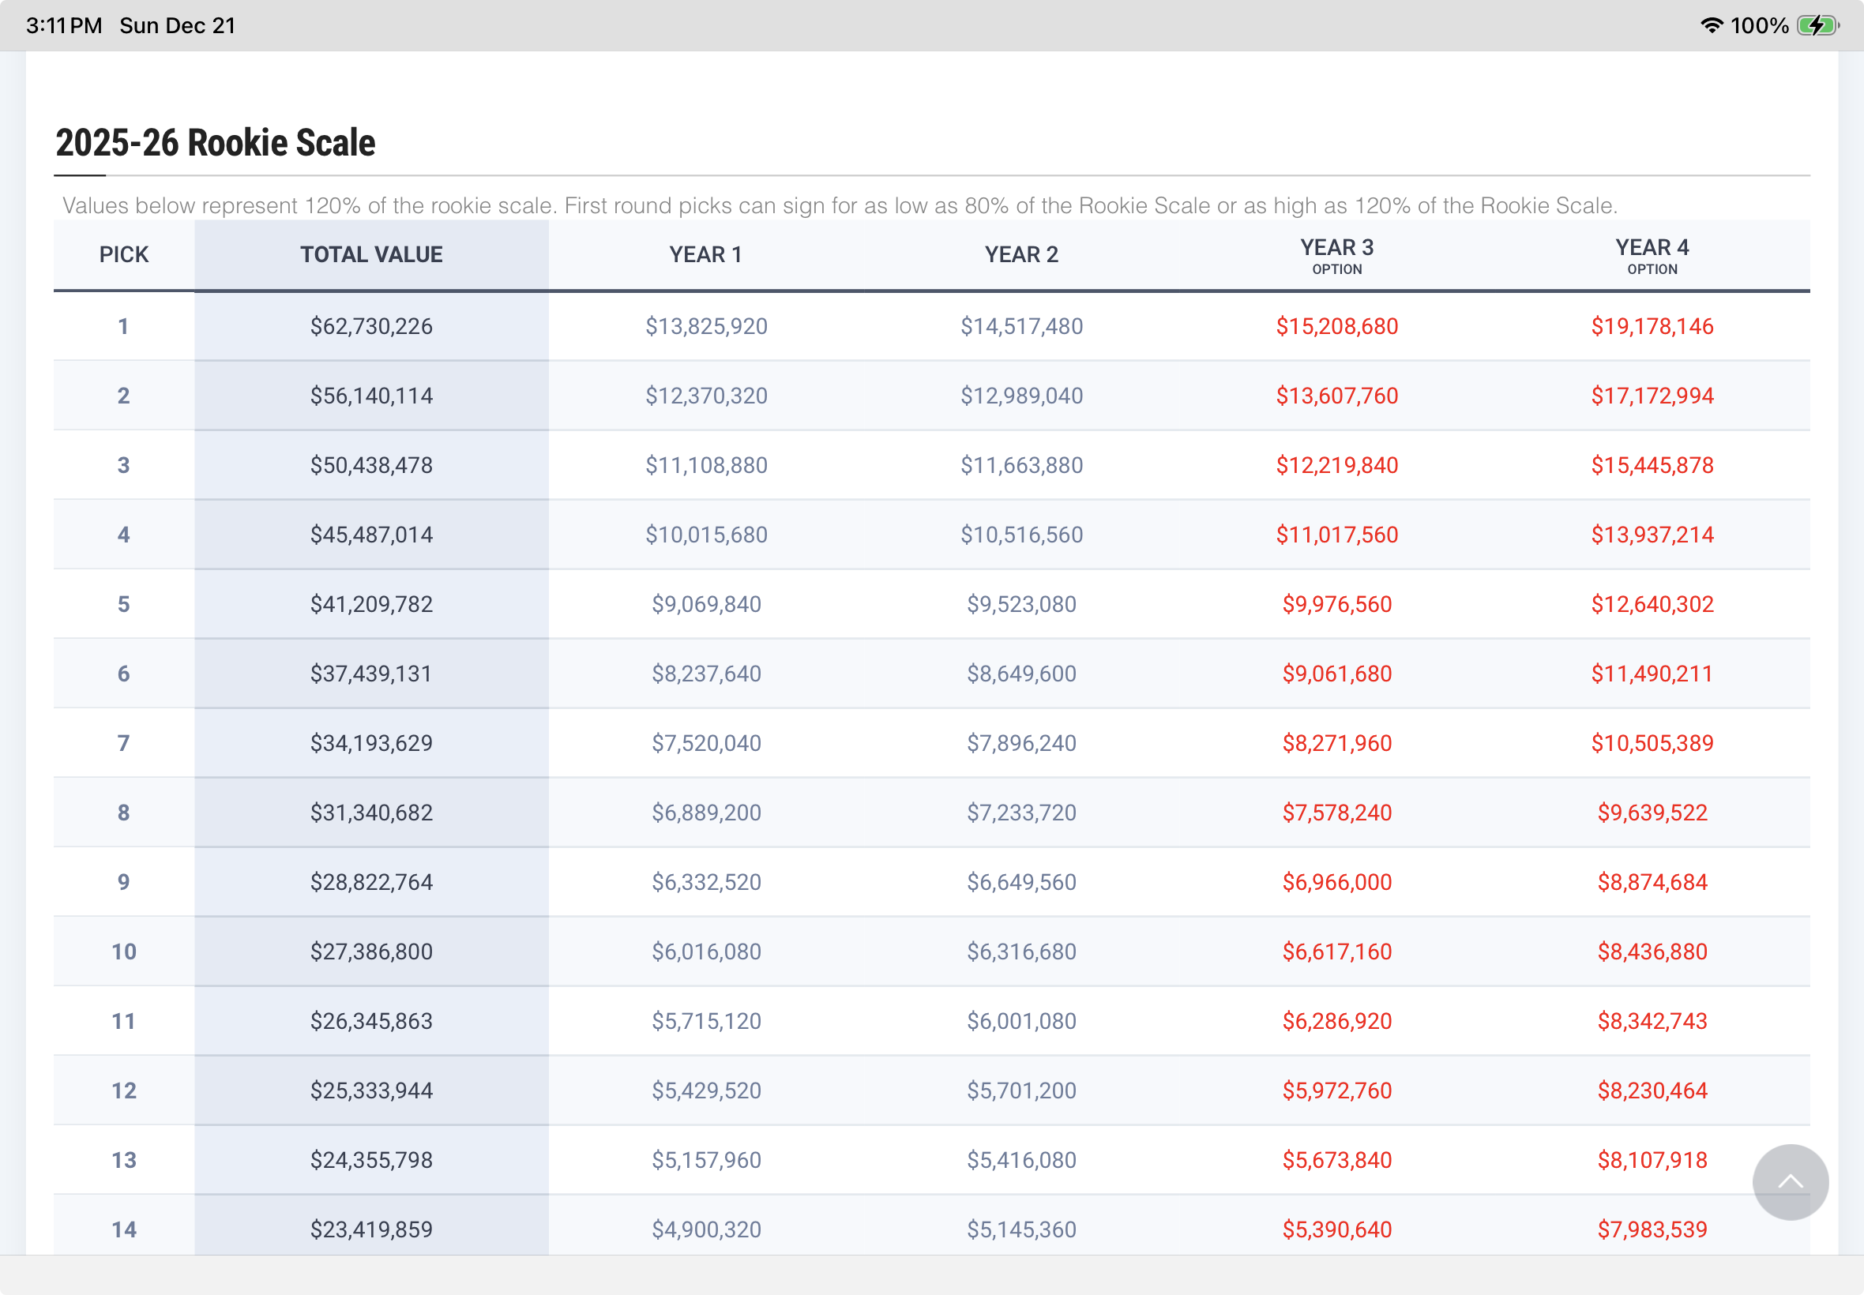
Task: Tap pick 9 Year 3 option $6,966,000
Action: coord(1336,882)
